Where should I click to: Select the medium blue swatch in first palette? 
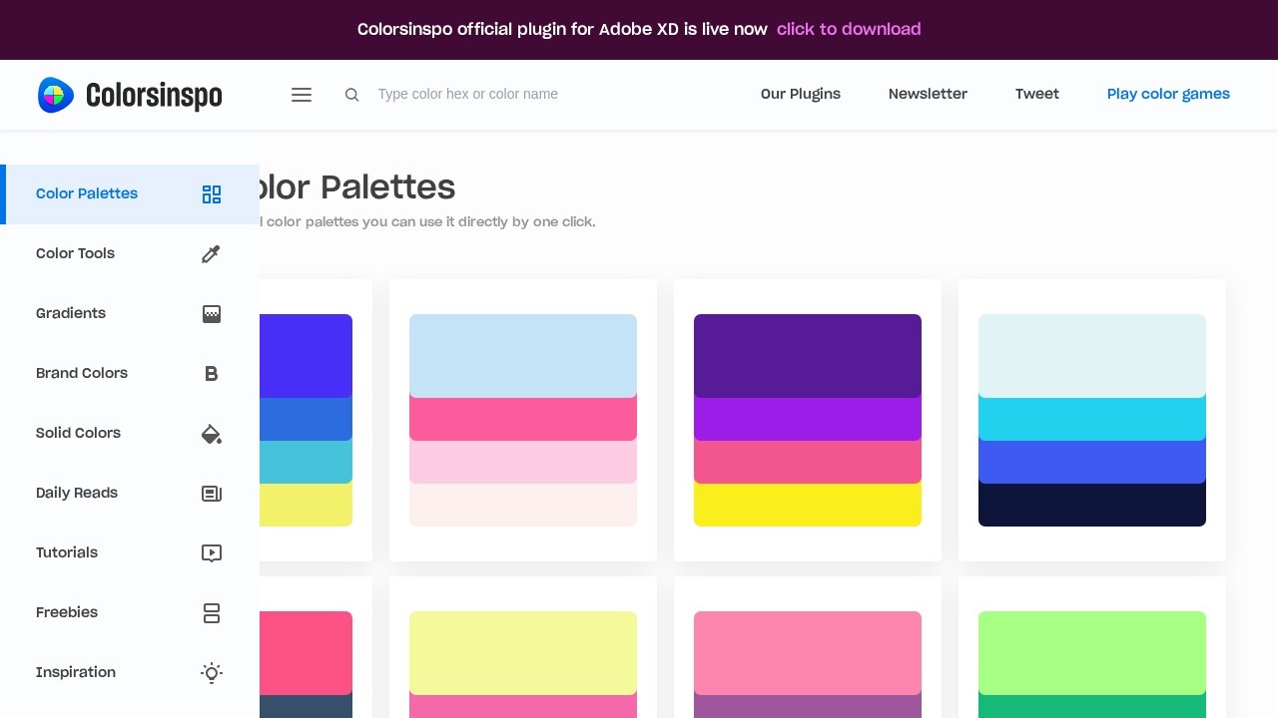click(306, 420)
